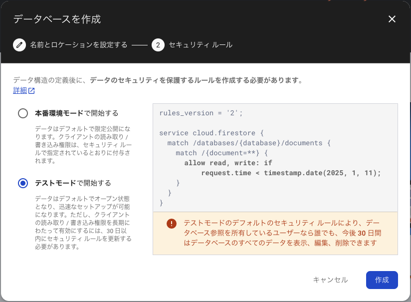Click the データベースを作成 dialog title
Image resolution: width=411 pixels, height=302 pixels.
[57, 19]
